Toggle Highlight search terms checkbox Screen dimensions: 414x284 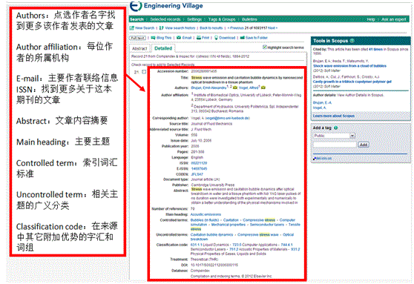265,47
